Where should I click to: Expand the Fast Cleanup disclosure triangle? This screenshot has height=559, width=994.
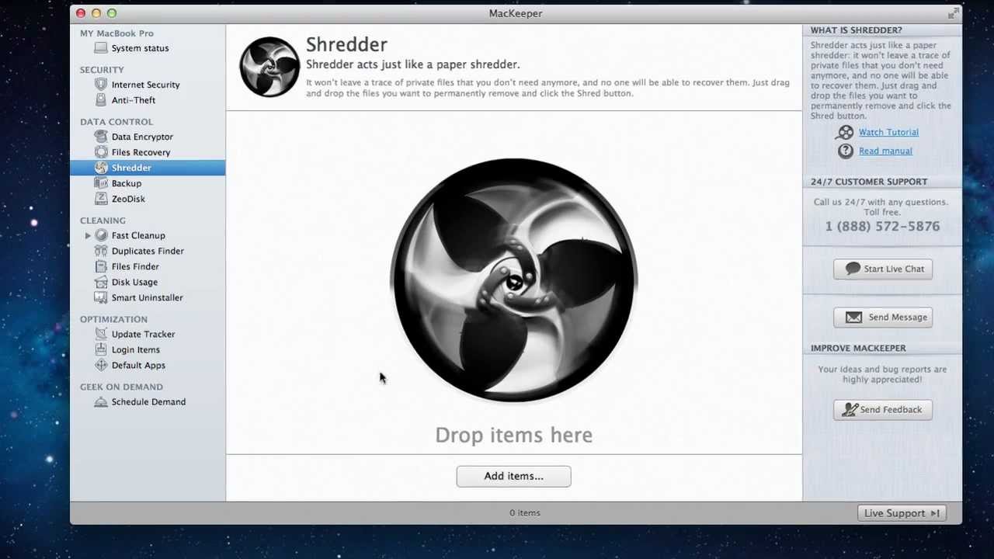click(x=88, y=235)
